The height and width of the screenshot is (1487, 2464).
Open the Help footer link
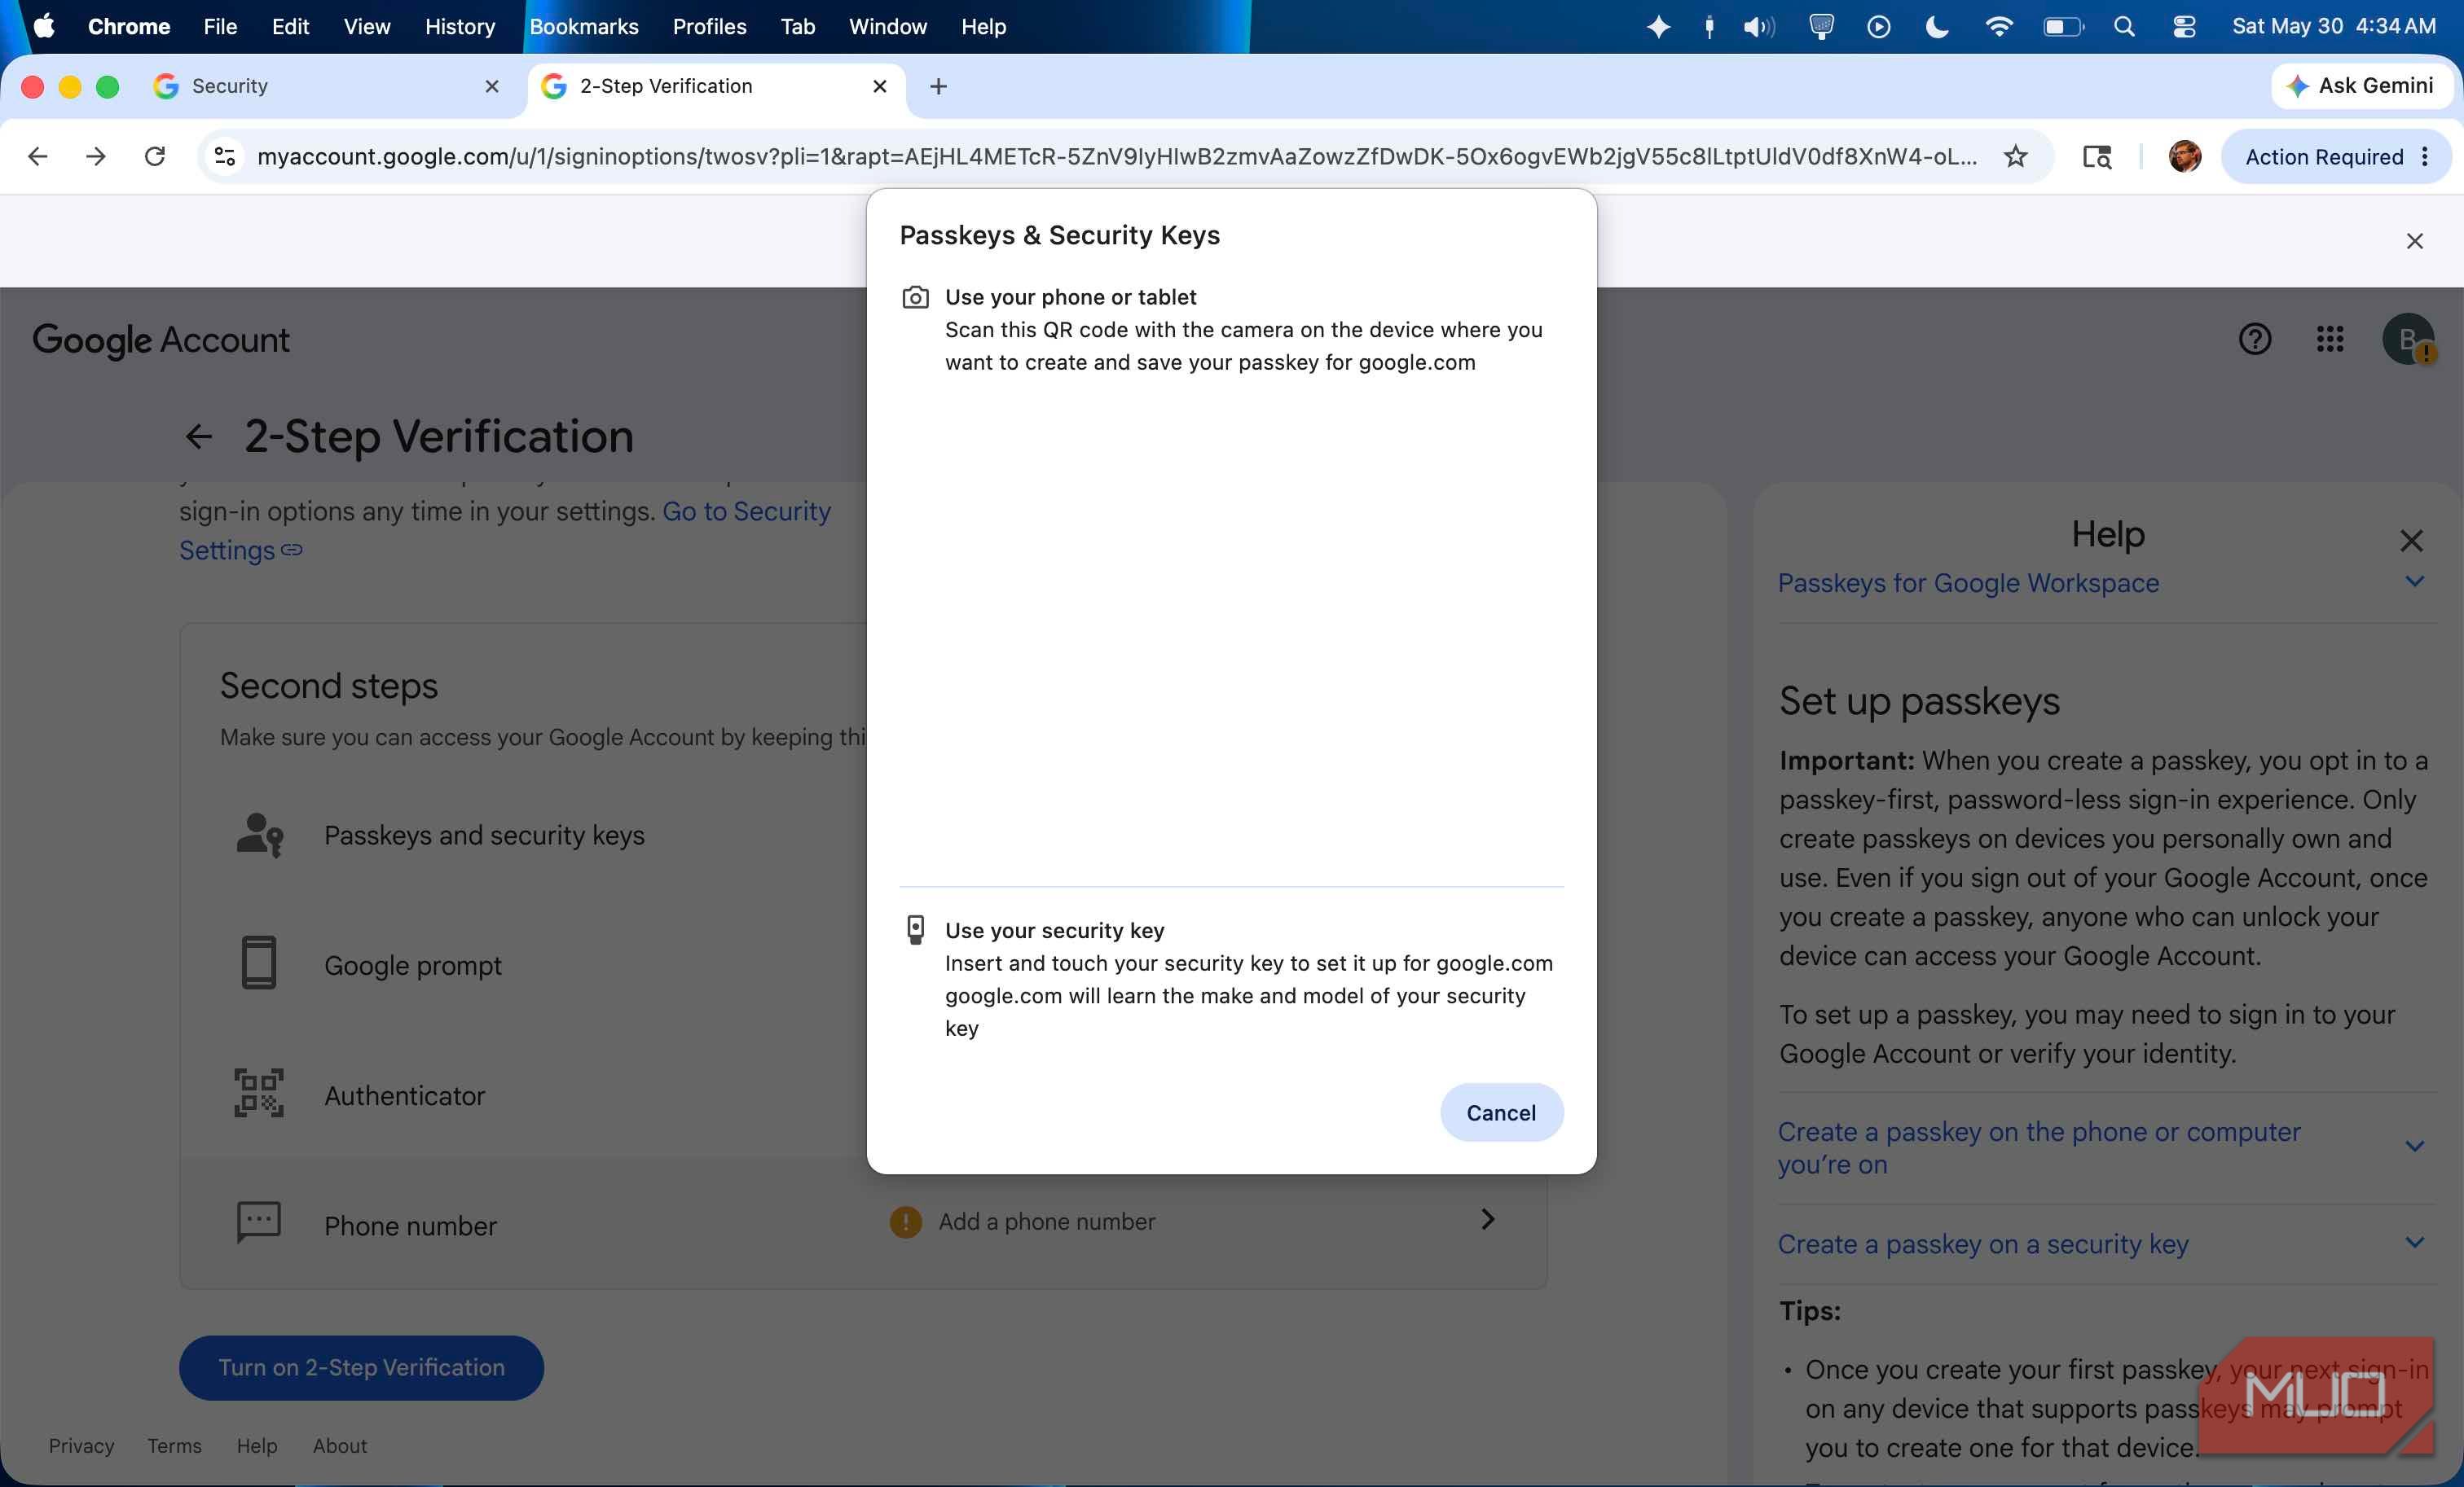click(x=257, y=1446)
